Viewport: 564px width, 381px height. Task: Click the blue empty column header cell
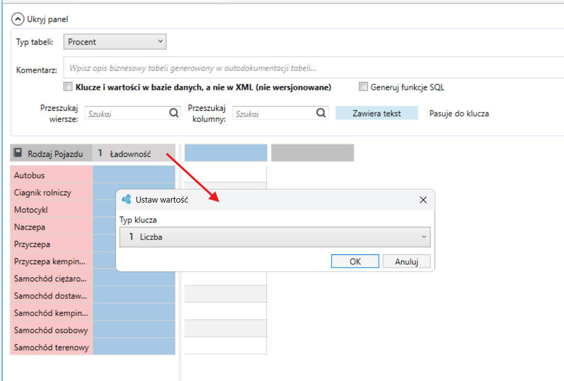(226, 153)
